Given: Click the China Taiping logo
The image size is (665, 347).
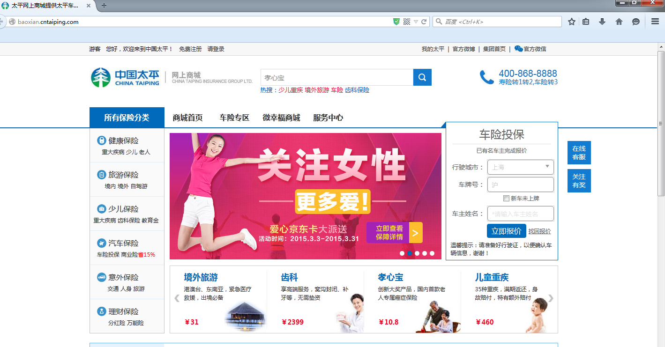Looking at the screenshot, I should [x=125, y=77].
